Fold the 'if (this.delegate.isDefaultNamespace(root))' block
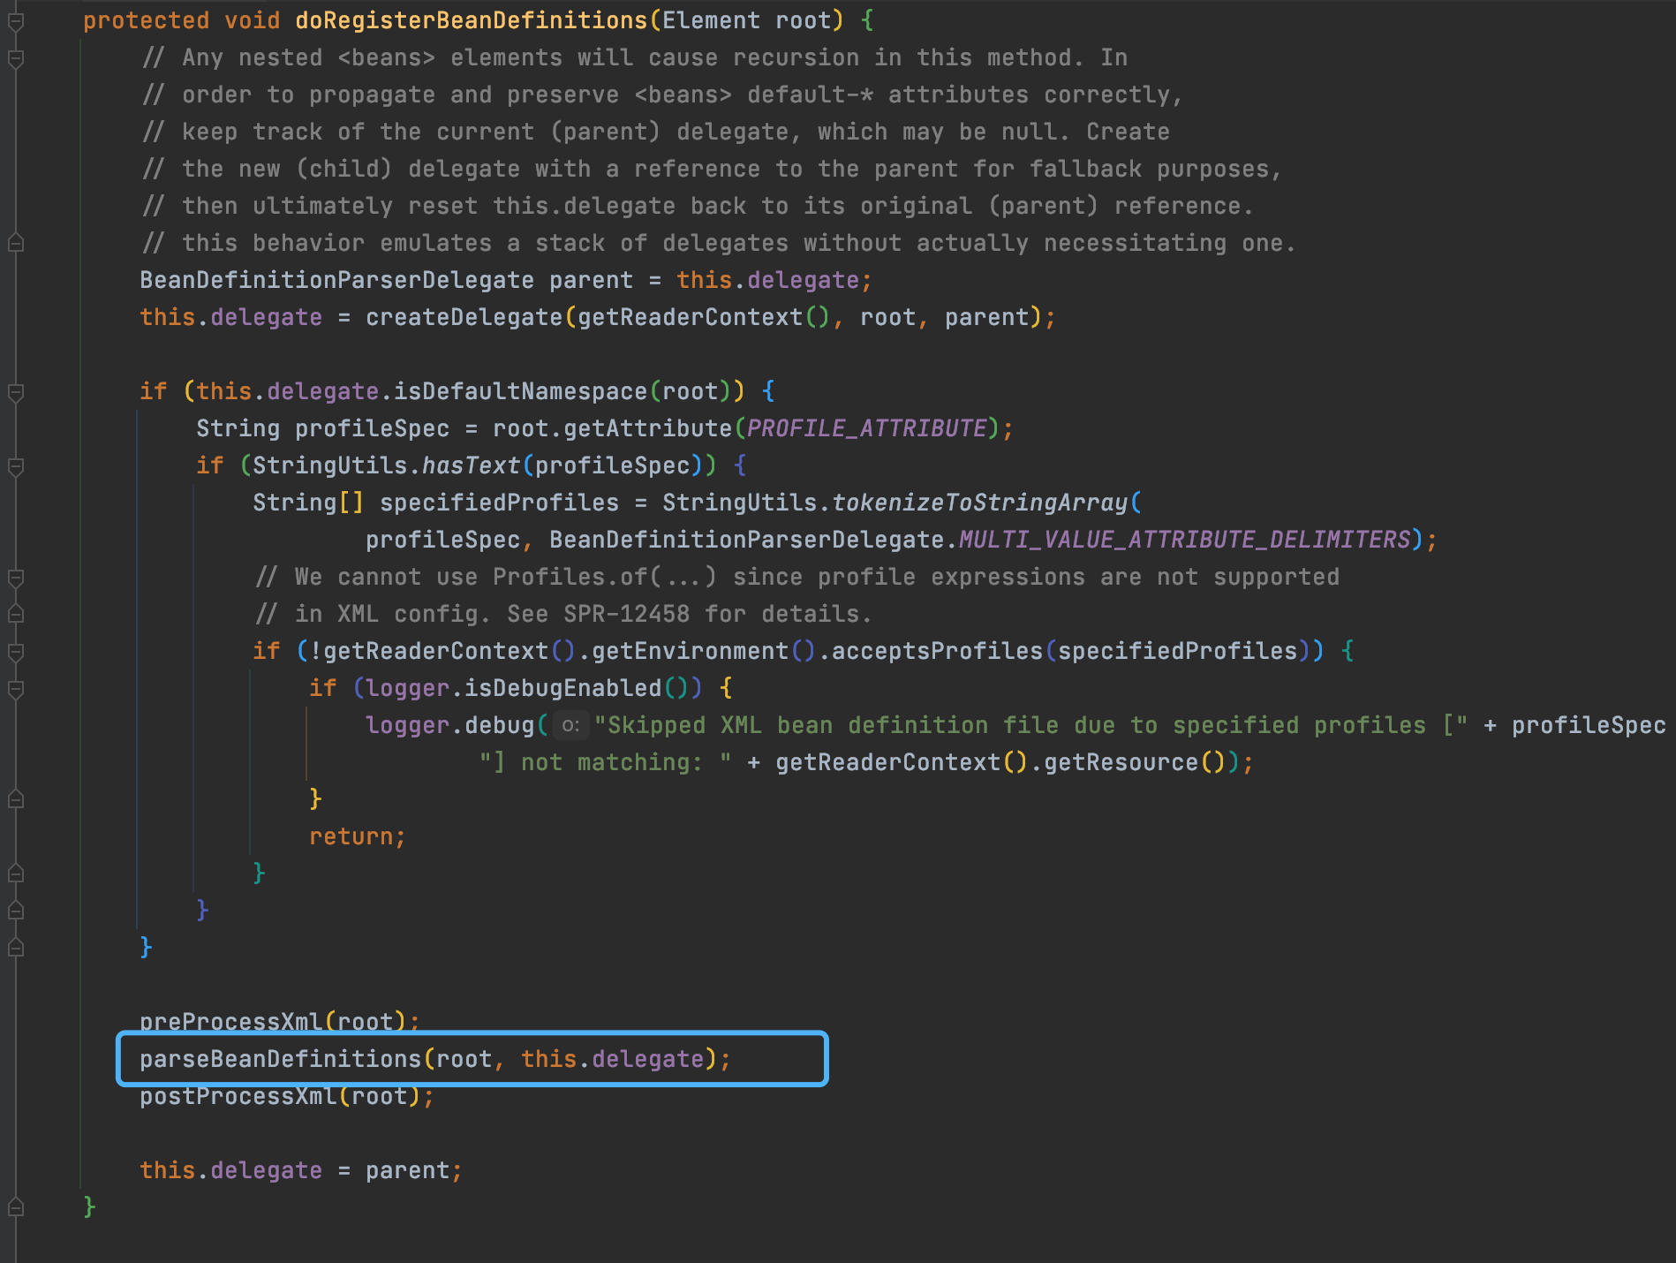Screen dimensions: 1676x1263 click(x=15, y=391)
